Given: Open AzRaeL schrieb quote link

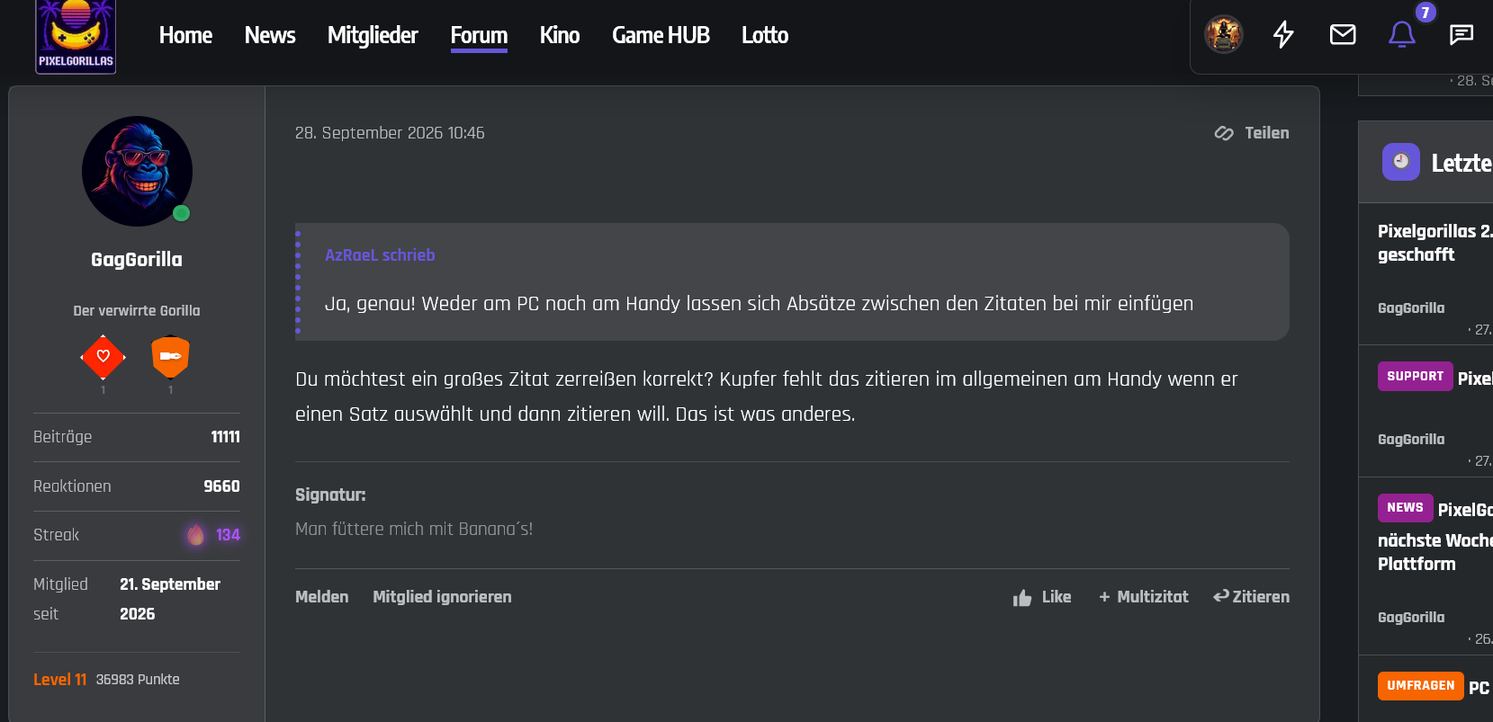Looking at the screenshot, I should point(380,255).
